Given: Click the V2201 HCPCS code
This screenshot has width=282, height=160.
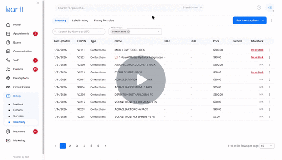Looking at the screenshot, I should [x=81, y=117].
